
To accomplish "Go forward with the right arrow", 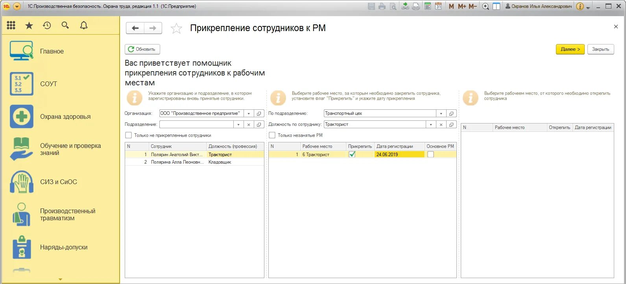I will click(x=153, y=28).
